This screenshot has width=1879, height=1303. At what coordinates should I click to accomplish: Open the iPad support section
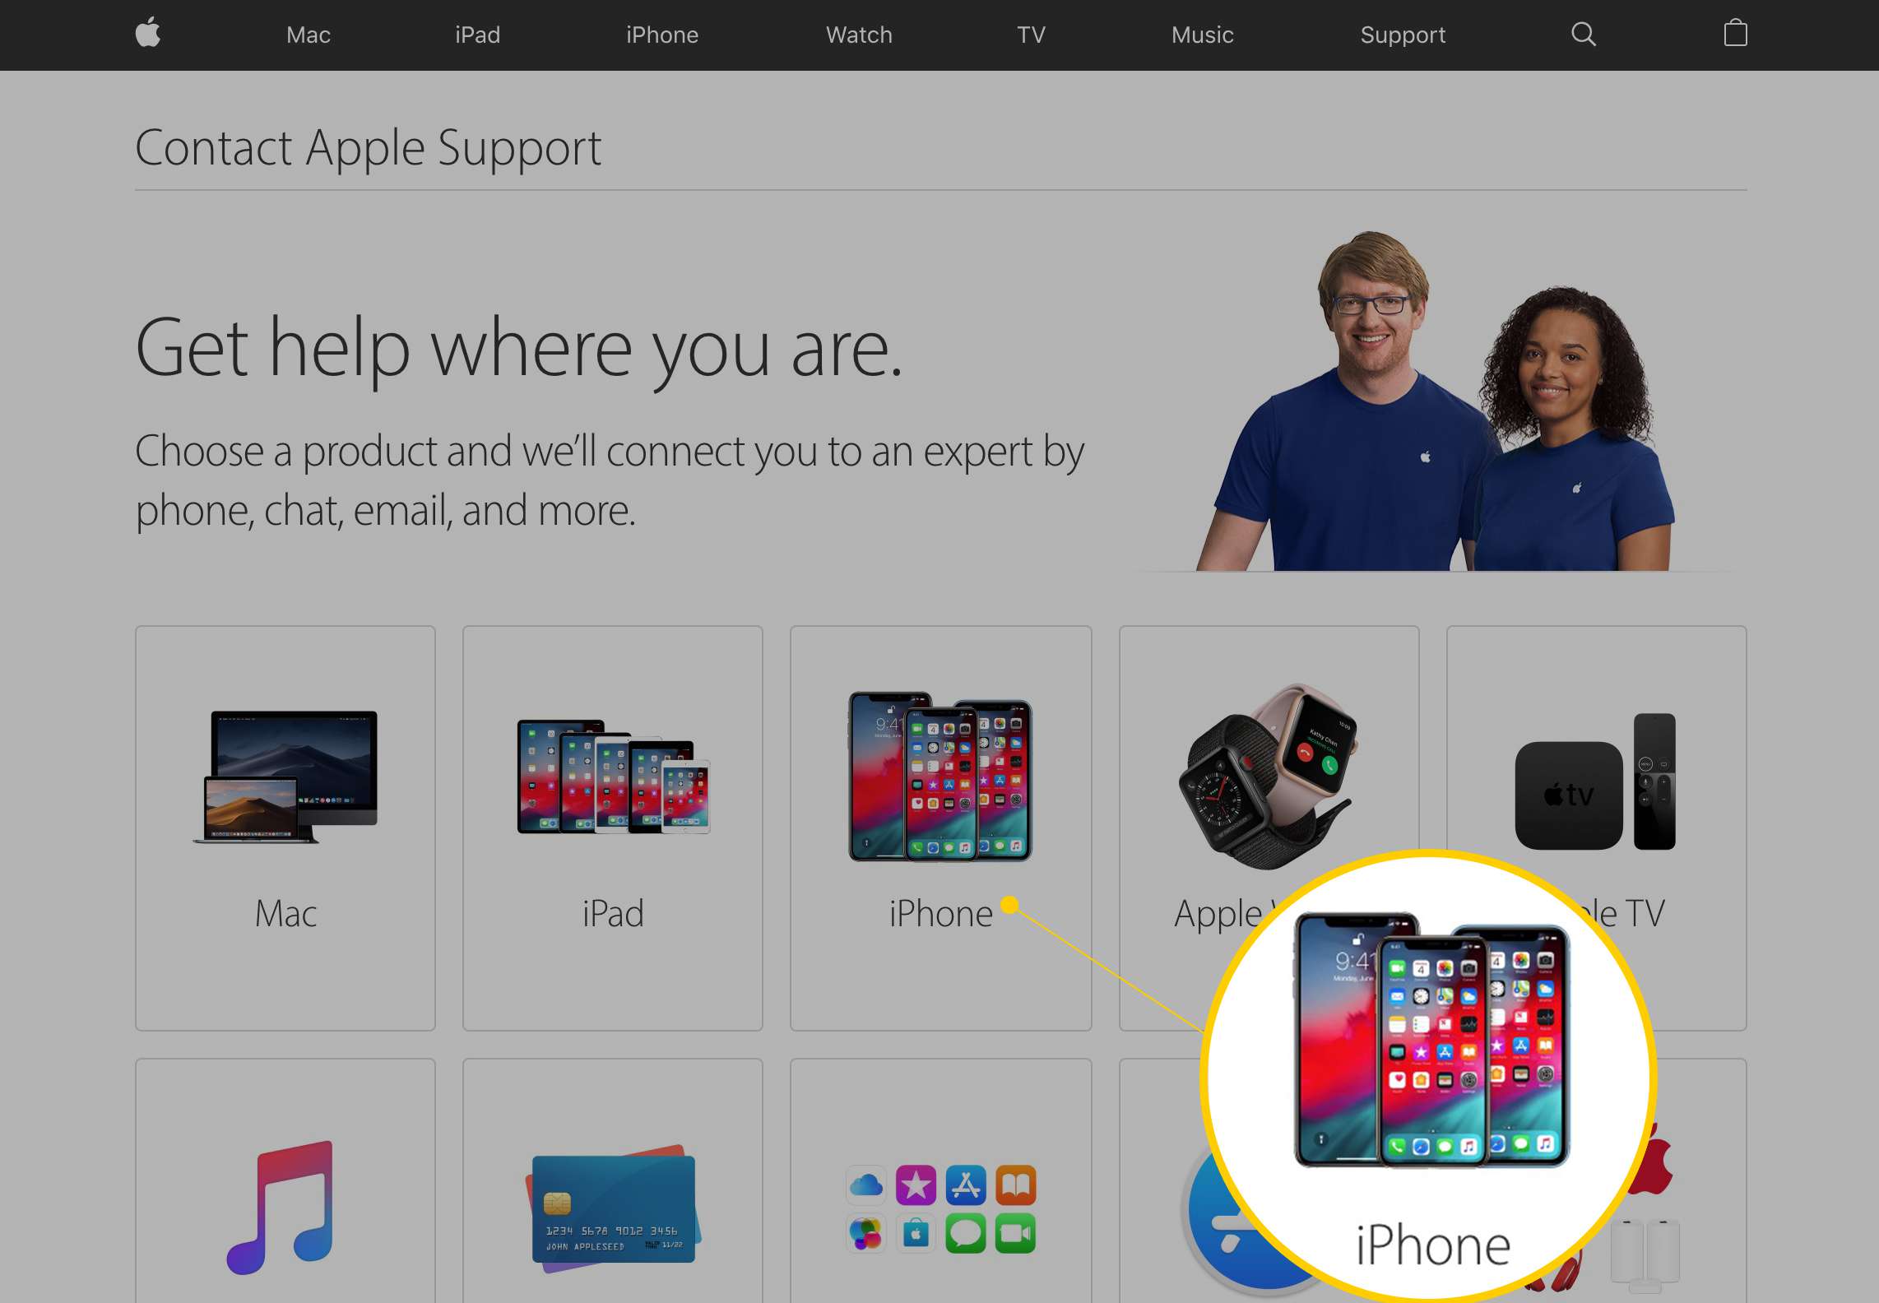pyautogui.click(x=611, y=828)
